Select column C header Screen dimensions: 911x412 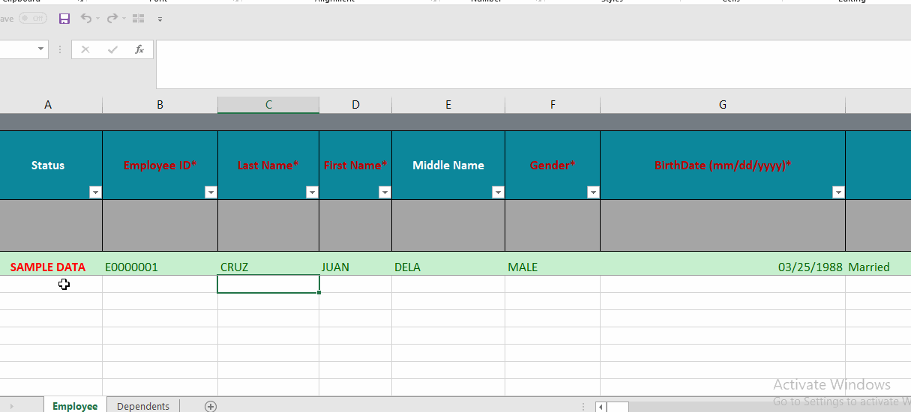tap(268, 105)
